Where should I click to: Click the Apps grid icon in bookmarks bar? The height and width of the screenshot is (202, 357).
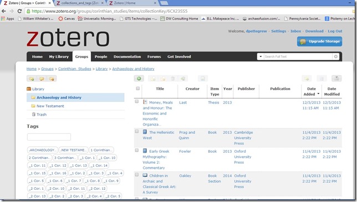[3, 19]
